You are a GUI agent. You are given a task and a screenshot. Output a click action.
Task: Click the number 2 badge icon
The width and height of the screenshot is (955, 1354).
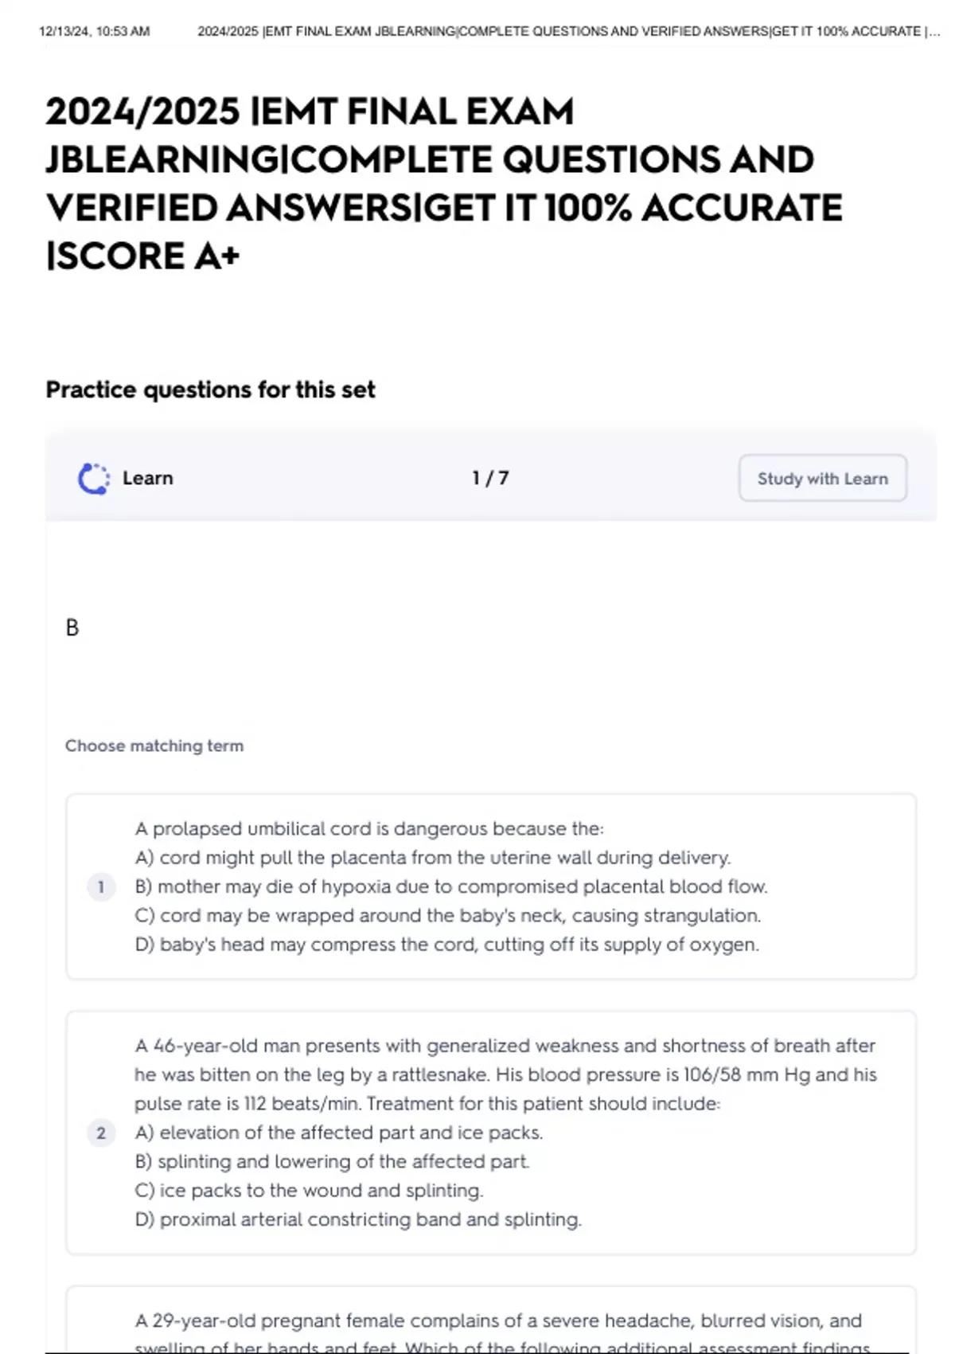[x=101, y=1133]
